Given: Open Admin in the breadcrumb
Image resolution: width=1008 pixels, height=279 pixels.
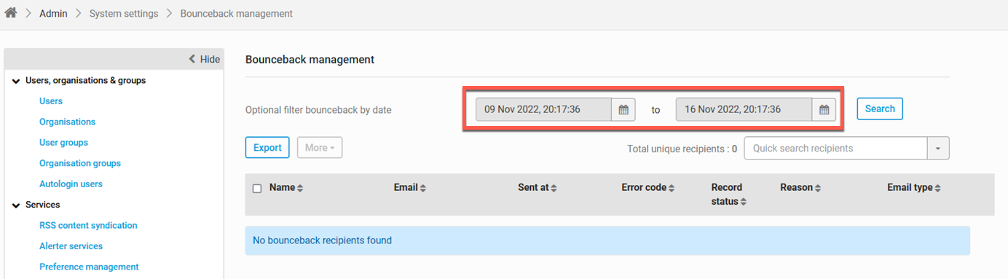Looking at the screenshot, I should [53, 13].
